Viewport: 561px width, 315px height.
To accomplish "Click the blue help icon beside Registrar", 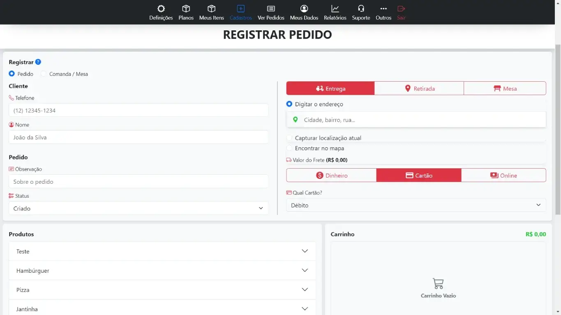I will [x=38, y=62].
